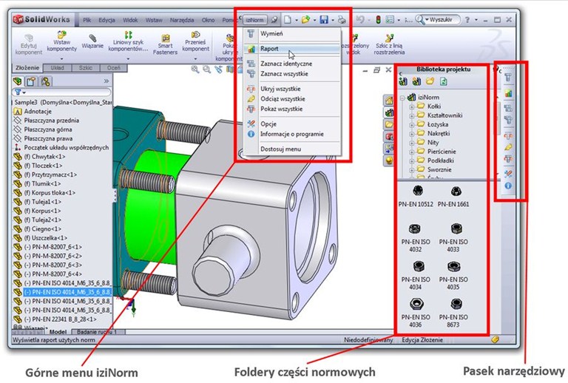Click the Print icon in title bar

pos(342,19)
